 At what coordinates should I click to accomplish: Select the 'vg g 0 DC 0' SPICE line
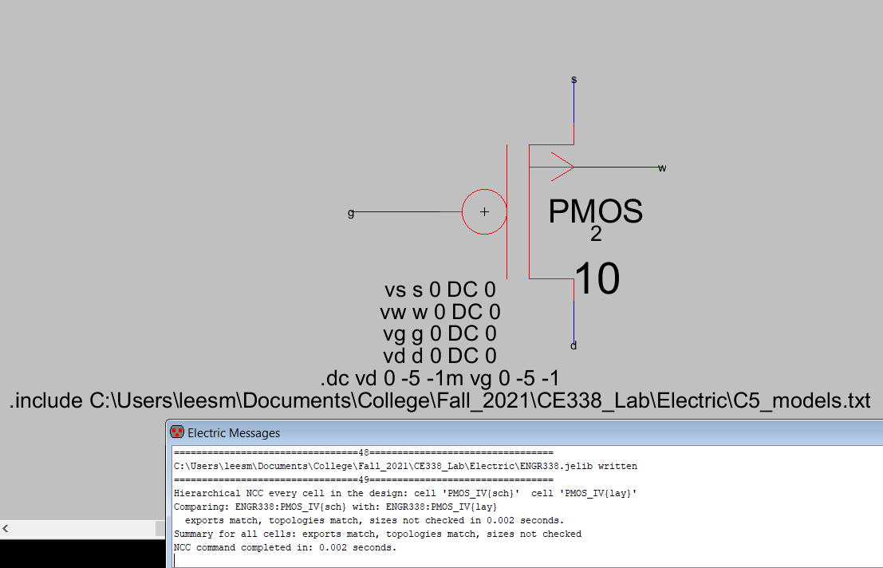coord(440,333)
